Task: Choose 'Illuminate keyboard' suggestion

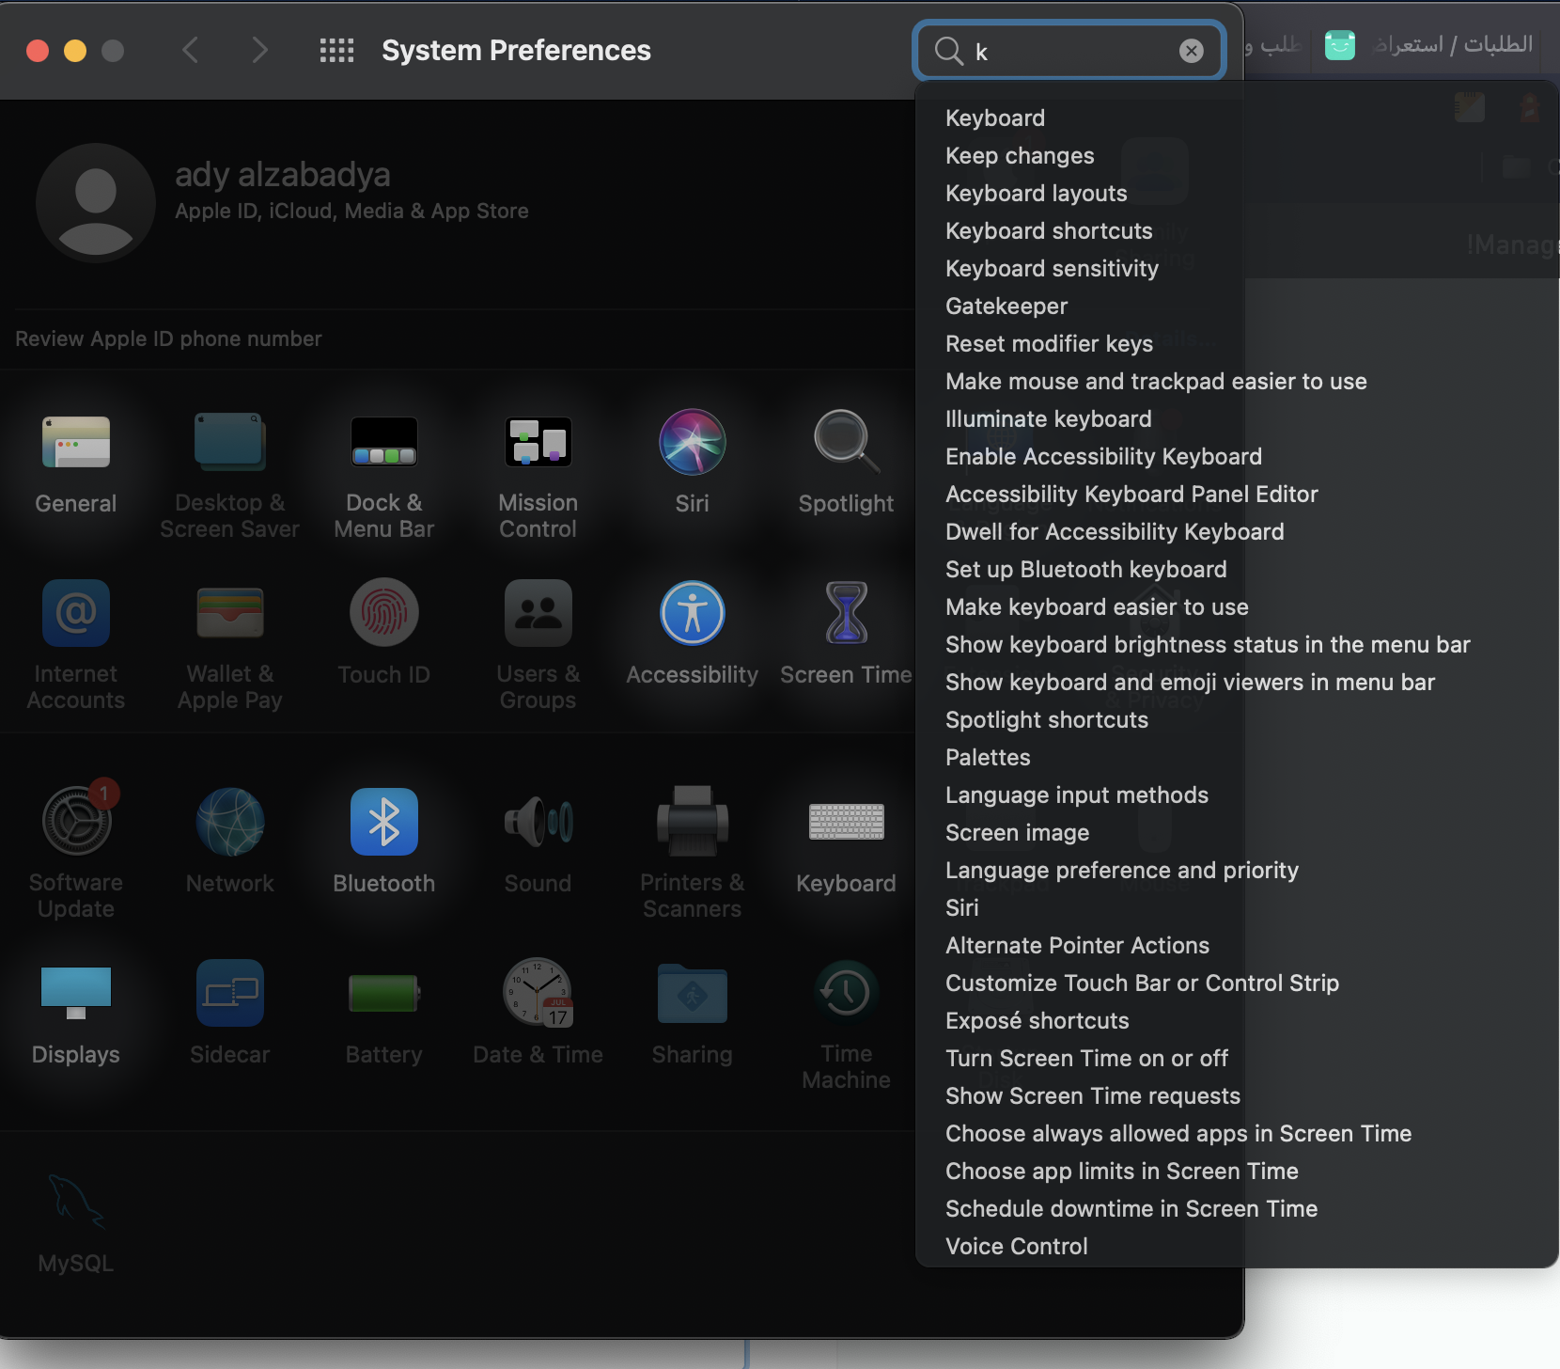Action: 1048,419
